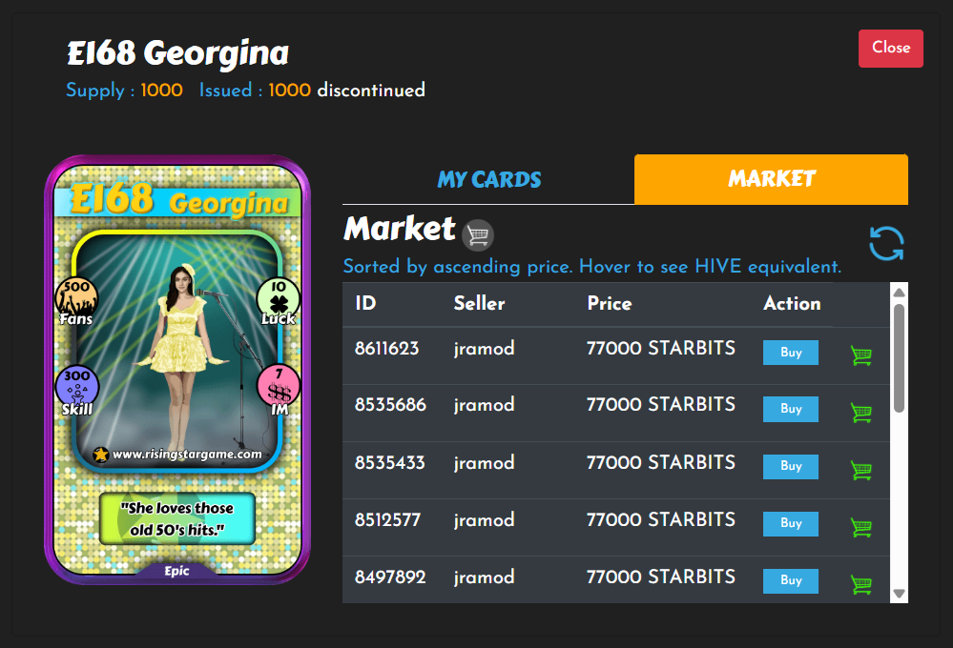The height and width of the screenshot is (648, 953).
Task: Click the Skill stat badge on card
Action: pyautogui.click(x=77, y=391)
